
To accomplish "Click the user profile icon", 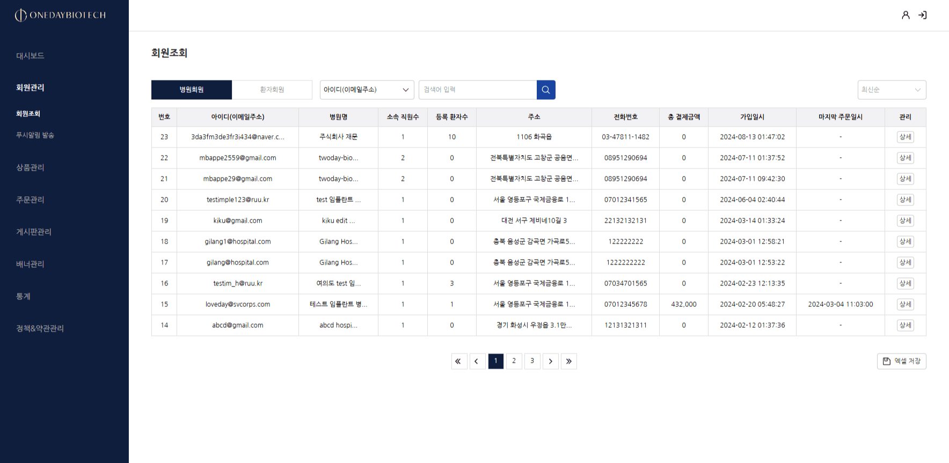I will pyautogui.click(x=906, y=15).
